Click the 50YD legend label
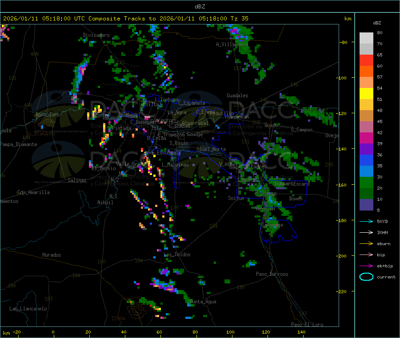400x338 pixels. pyautogui.click(x=382, y=221)
